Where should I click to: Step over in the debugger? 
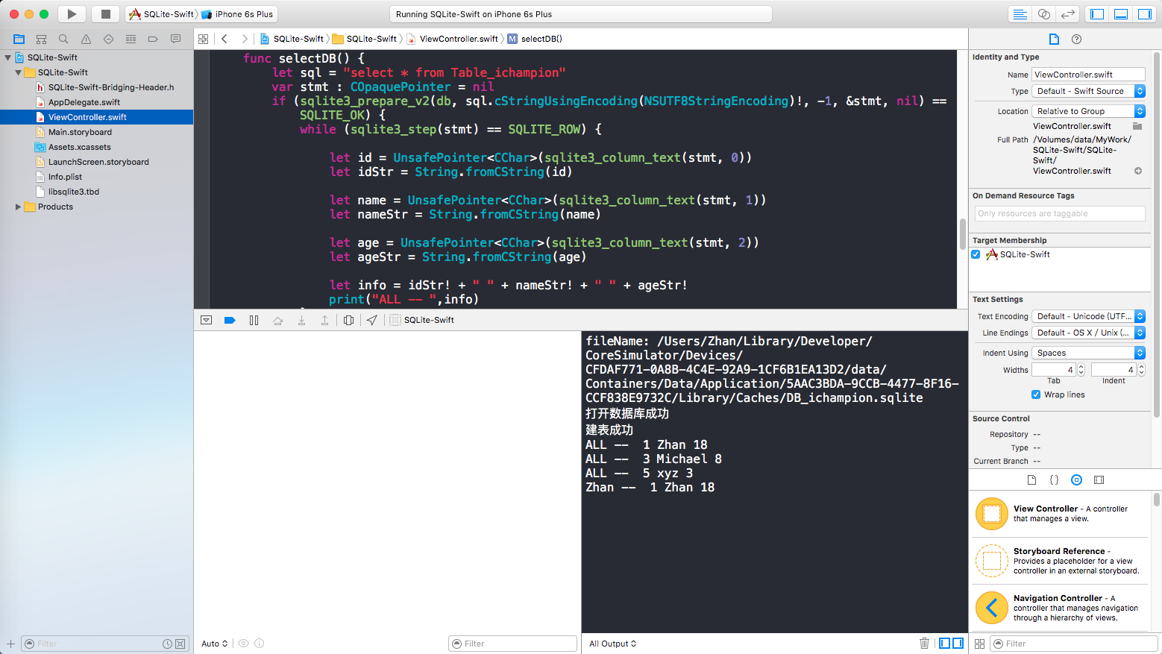pyautogui.click(x=277, y=320)
